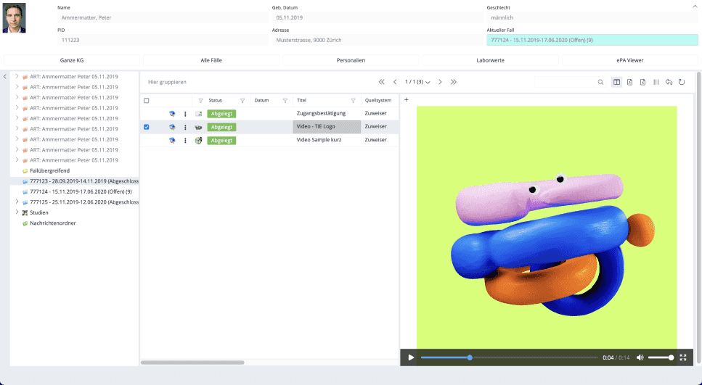Export the list as PDF
702x385 pixels.
[629, 82]
